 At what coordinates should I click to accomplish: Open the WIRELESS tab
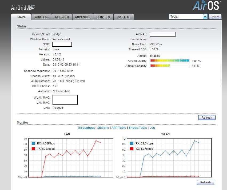coord(42,17)
